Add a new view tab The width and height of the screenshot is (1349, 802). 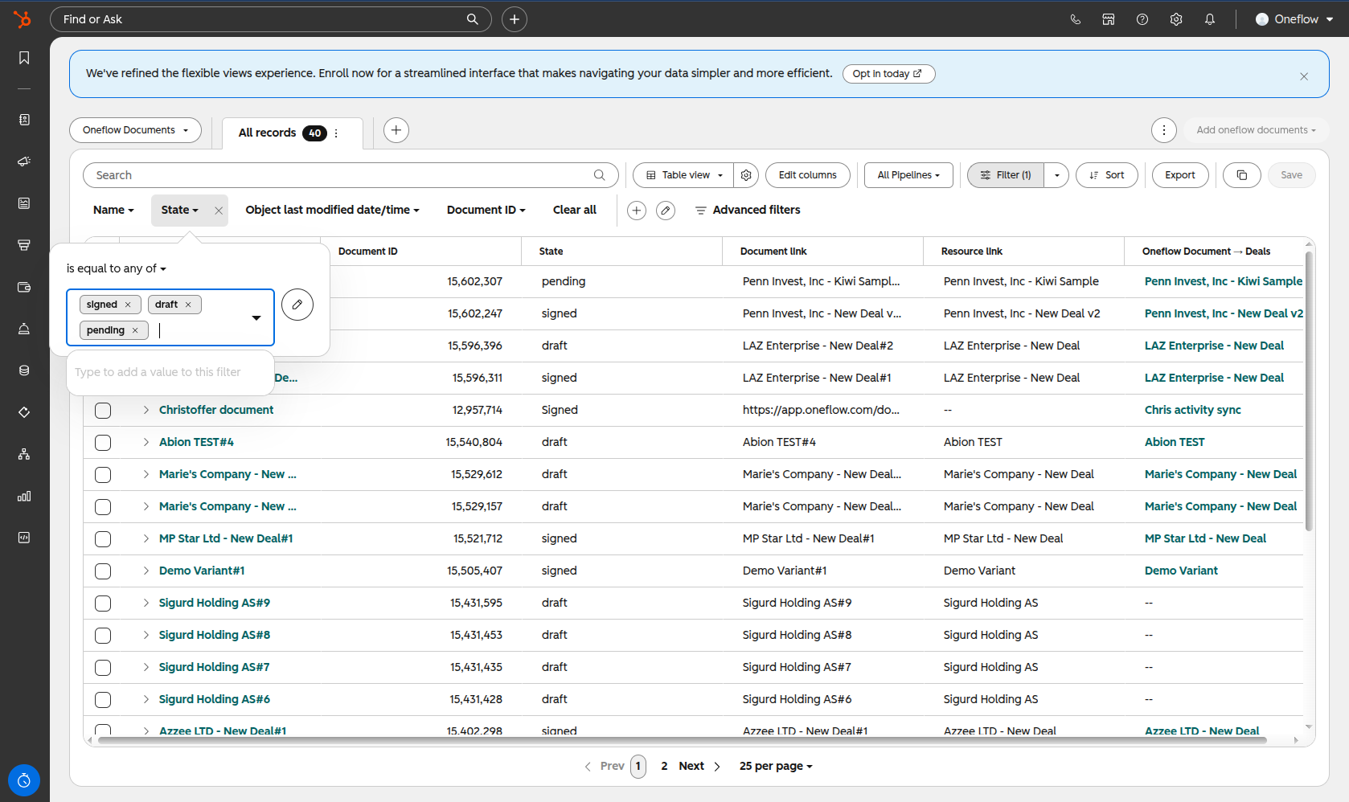(x=396, y=130)
